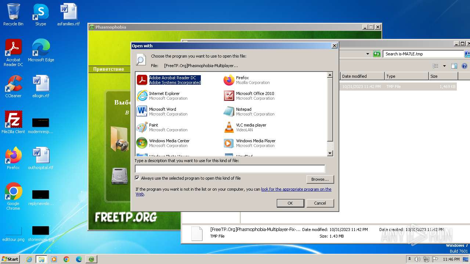Open File Explorer taskbar button
The width and height of the screenshot is (470, 264).
pyautogui.click(x=41, y=259)
